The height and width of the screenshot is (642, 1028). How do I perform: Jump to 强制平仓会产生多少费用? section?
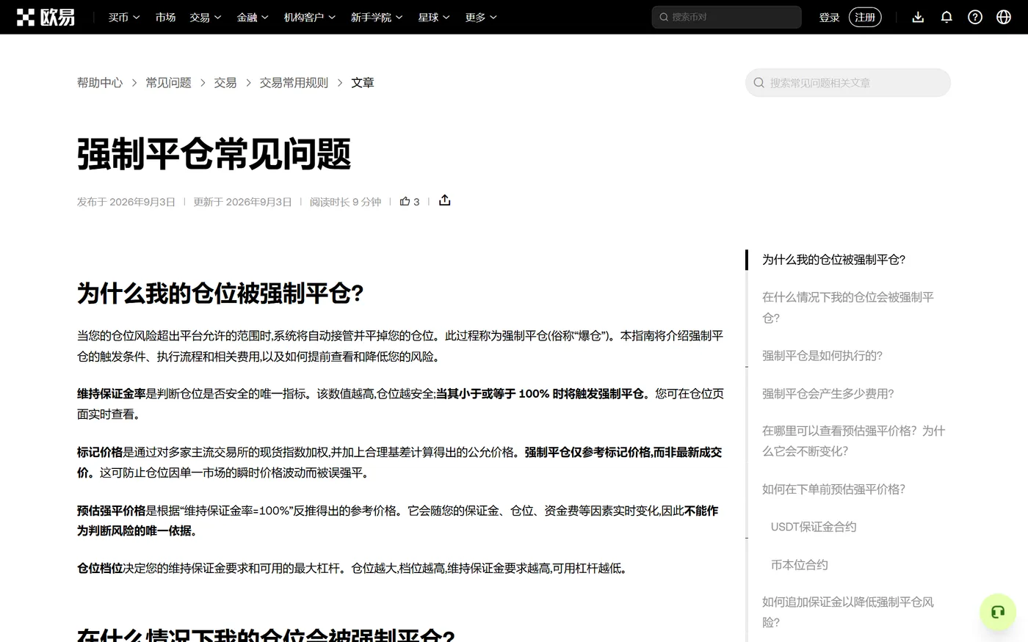pos(828,394)
